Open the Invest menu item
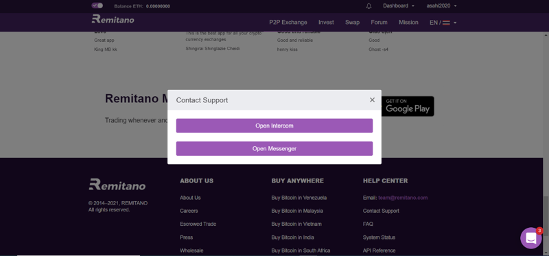 (326, 23)
